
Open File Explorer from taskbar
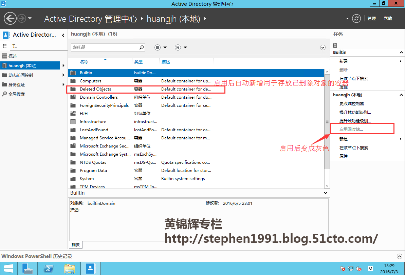(x=70, y=269)
